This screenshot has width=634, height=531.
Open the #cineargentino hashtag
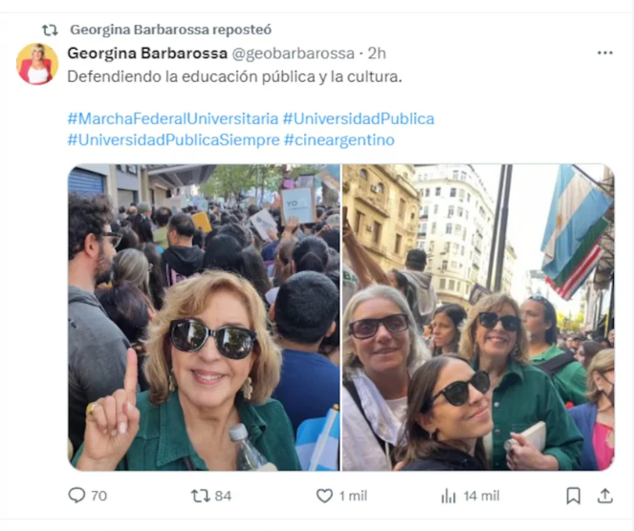[x=339, y=139]
